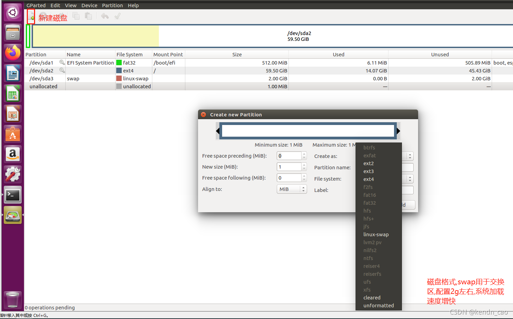Open LibreOffice Impress from the dock

[x=13, y=114]
